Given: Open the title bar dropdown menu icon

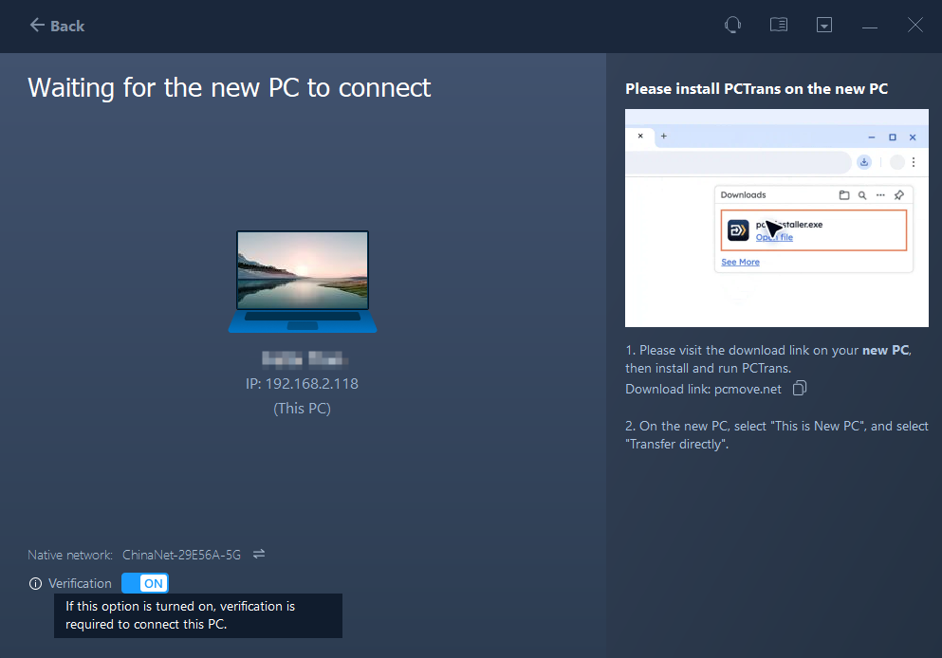Looking at the screenshot, I should (x=824, y=25).
